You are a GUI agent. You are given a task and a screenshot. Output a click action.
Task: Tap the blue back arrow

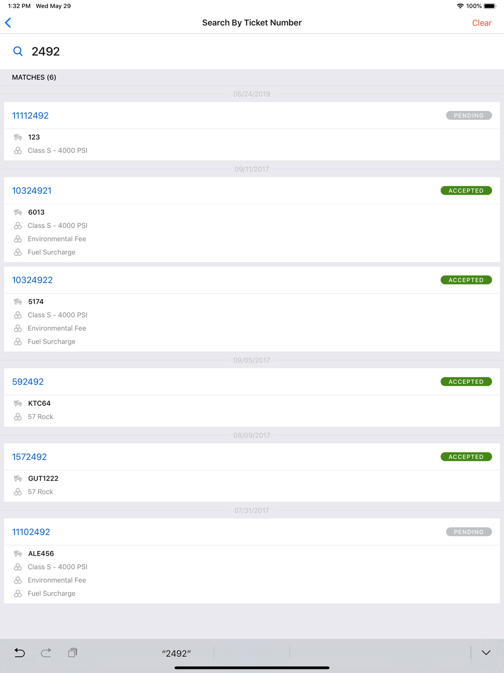click(x=8, y=23)
